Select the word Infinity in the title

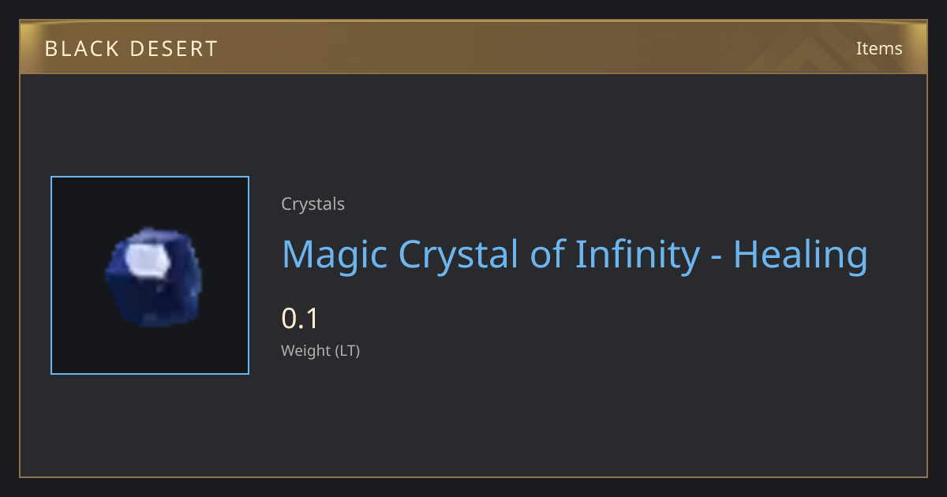pyautogui.click(x=637, y=256)
